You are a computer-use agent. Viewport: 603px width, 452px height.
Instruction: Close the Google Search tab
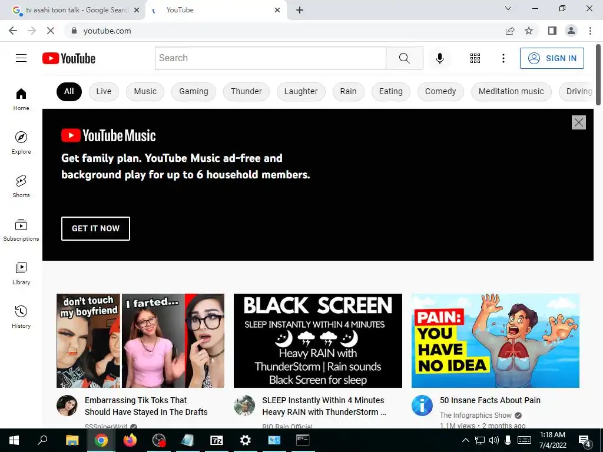(x=137, y=10)
